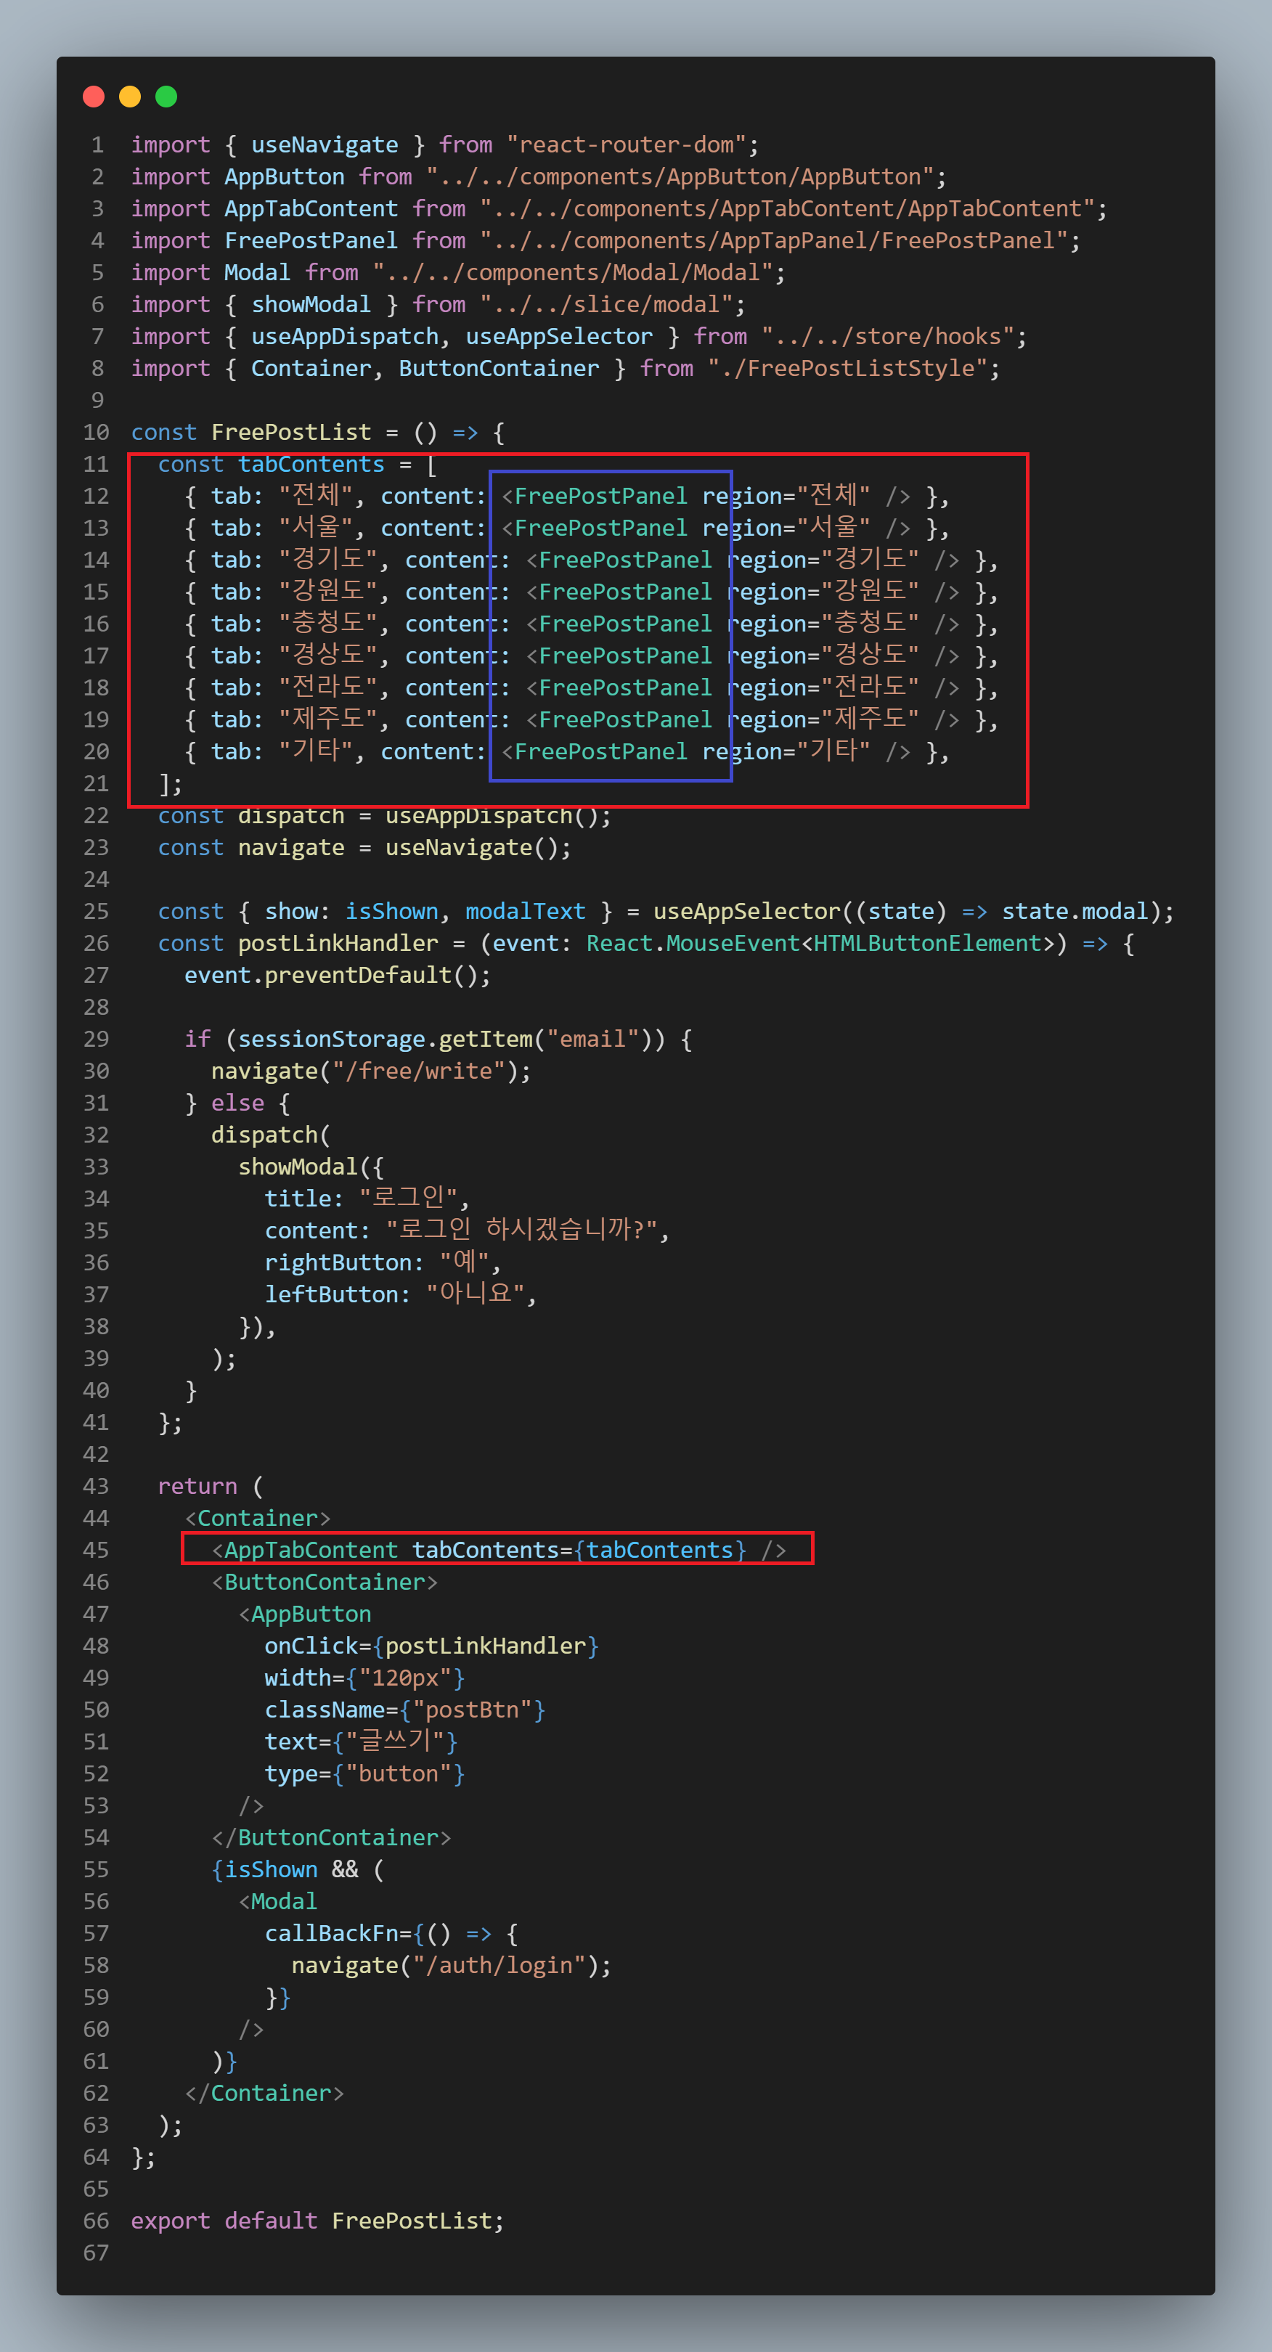This screenshot has width=1272, height=2352.
Task: Click the <Modal tag on line 56
Action: tap(277, 1902)
